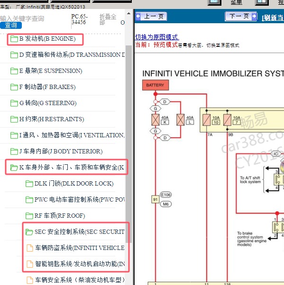Click the 刷新当 refresh link
Screen dimensions: 284x285
(x=273, y=18)
